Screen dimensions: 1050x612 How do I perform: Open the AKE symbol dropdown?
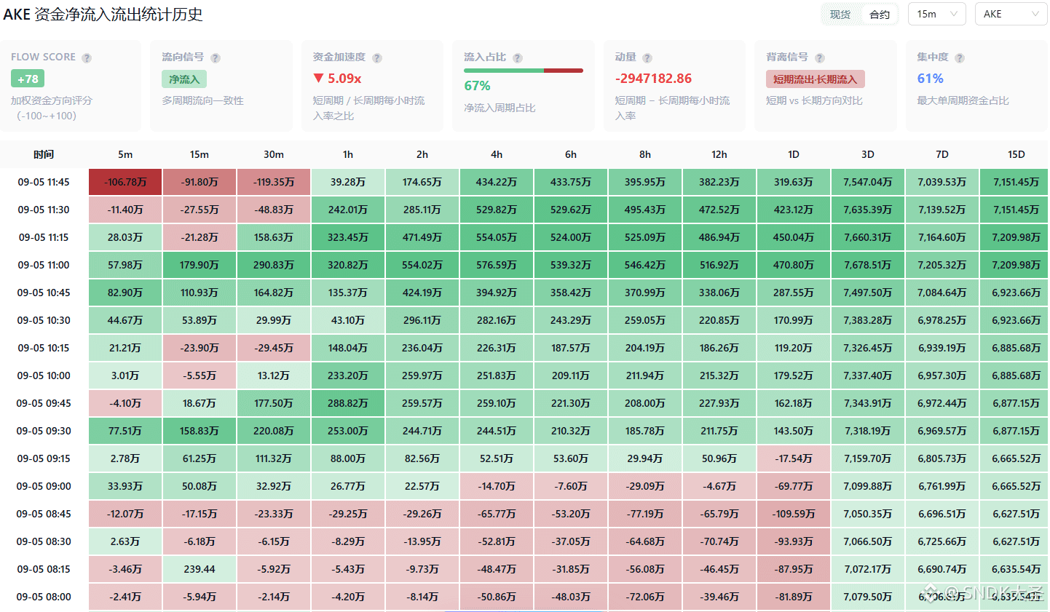coord(1011,14)
